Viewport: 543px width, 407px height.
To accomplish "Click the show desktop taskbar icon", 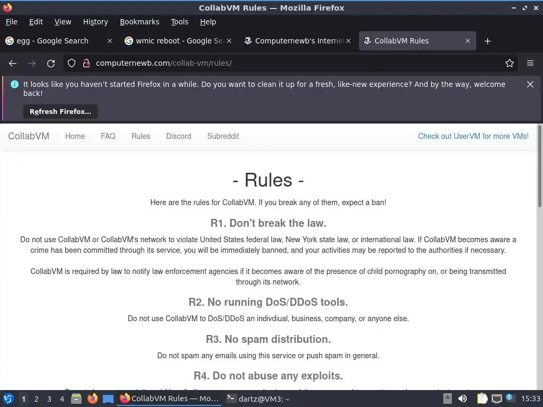I will point(108,399).
